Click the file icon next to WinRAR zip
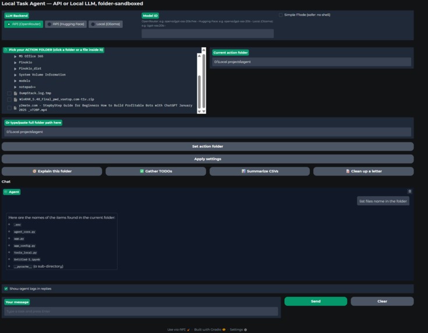Screen dimensions: 428x333 [x=16, y=99]
